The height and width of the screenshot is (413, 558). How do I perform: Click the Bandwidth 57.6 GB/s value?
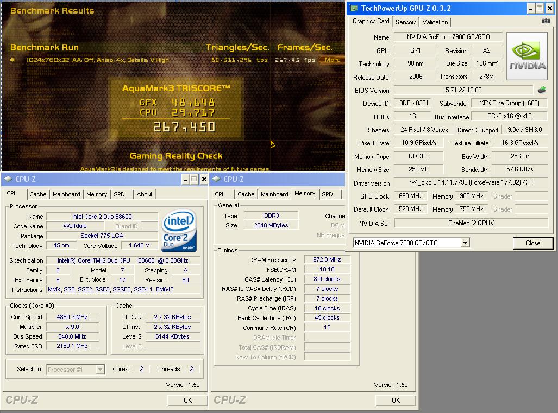point(519,169)
